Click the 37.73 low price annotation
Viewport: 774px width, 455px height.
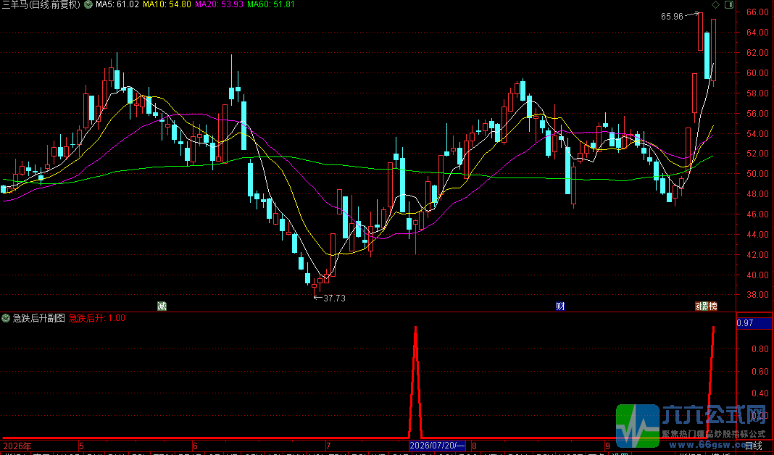click(334, 298)
